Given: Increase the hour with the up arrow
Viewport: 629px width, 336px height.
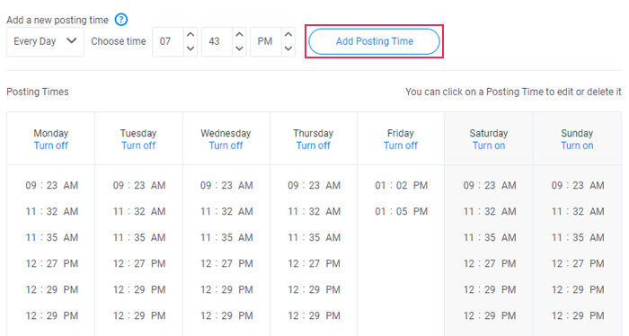Looking at the screenshot, I should [190, 34].
